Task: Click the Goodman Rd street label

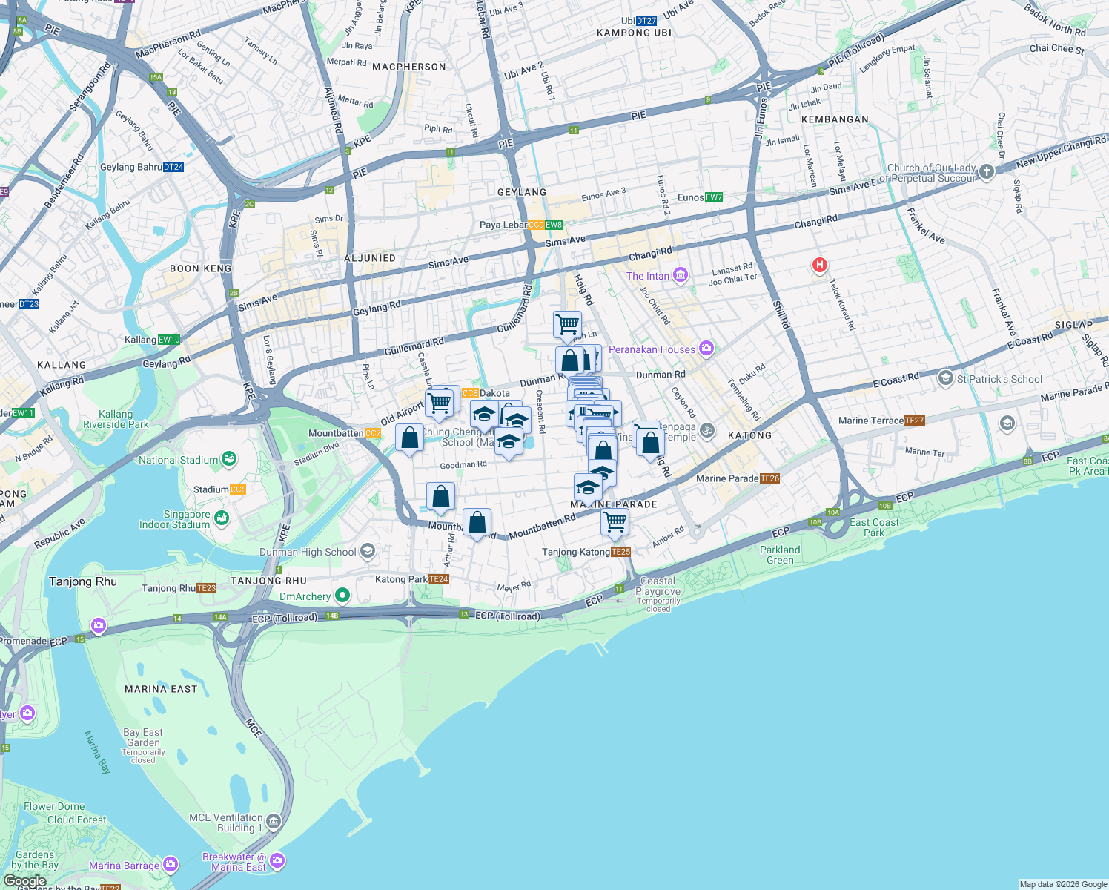Action: [x=463, y=465]
